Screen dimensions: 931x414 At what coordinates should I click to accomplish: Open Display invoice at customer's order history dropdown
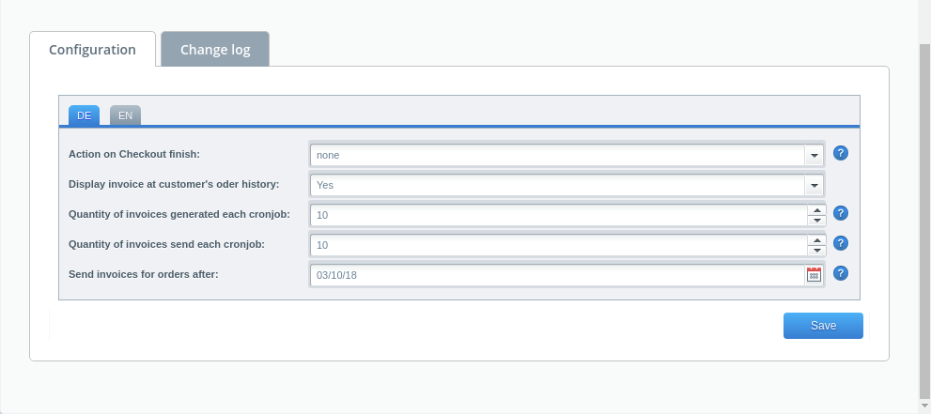(814, 185)
